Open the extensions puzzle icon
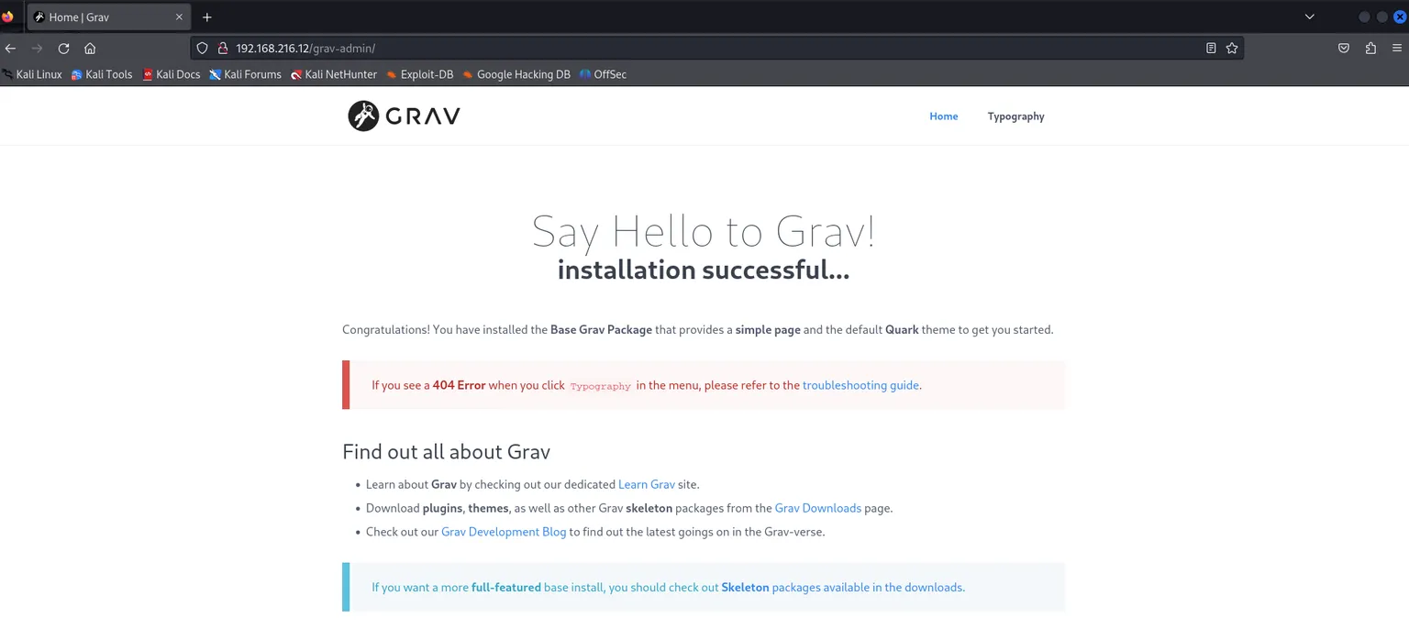 [1370, 49]
